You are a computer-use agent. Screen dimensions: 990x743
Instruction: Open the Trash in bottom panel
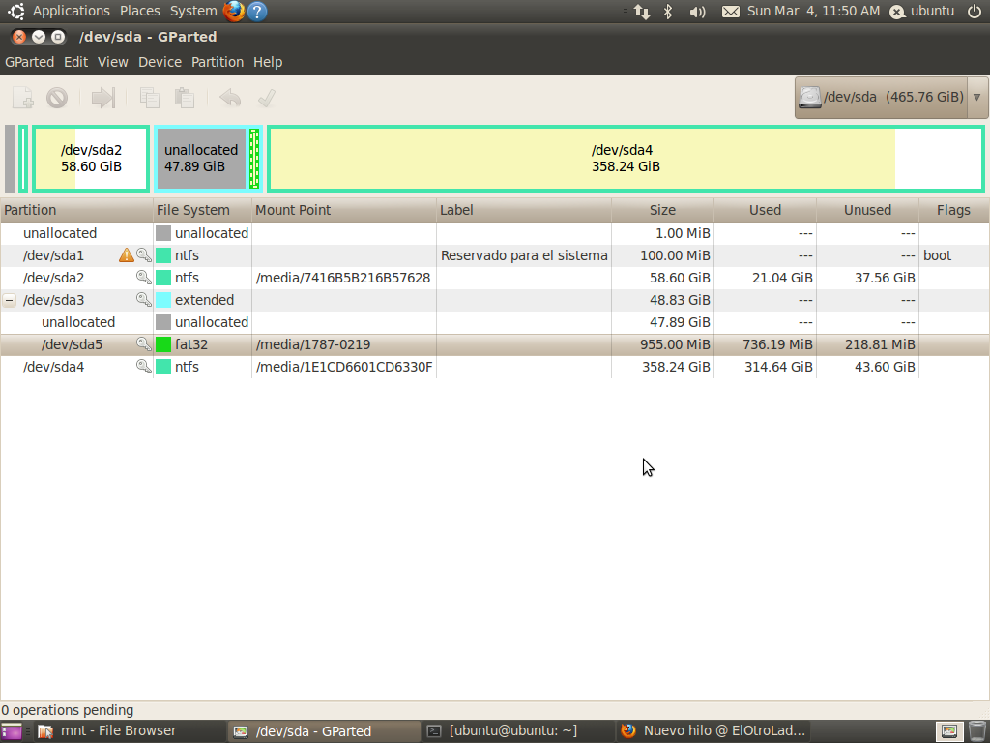(976, 731)
